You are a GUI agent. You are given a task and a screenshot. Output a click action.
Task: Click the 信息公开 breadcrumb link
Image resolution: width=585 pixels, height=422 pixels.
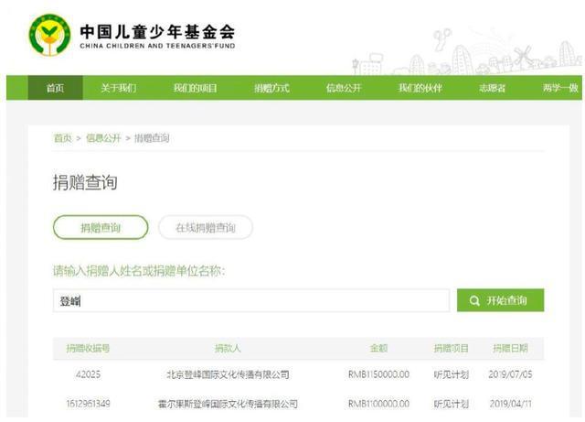102,138
